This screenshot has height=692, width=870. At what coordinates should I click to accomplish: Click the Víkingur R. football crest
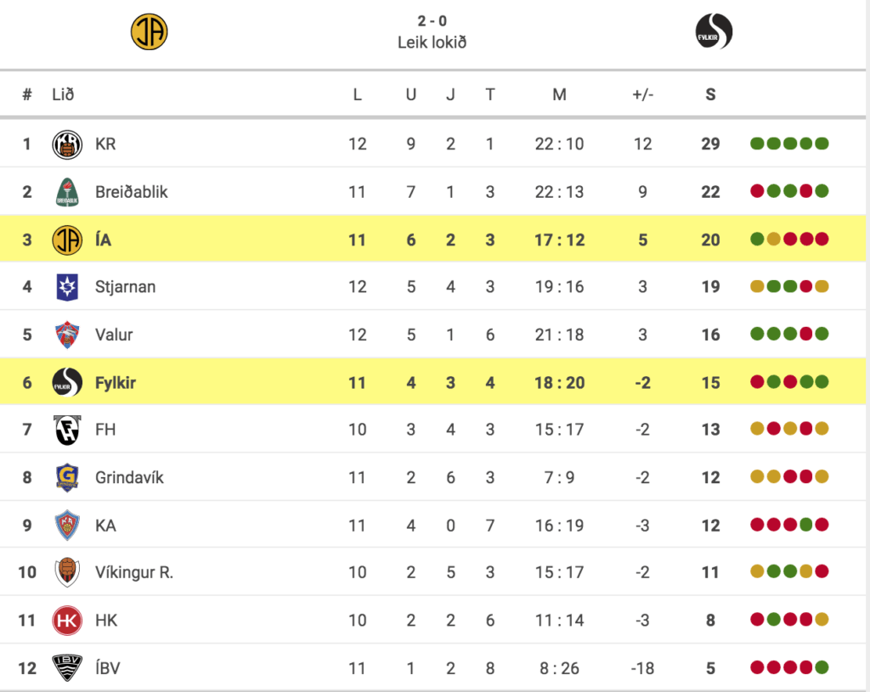pyautogui.click(x=67, y=572)
